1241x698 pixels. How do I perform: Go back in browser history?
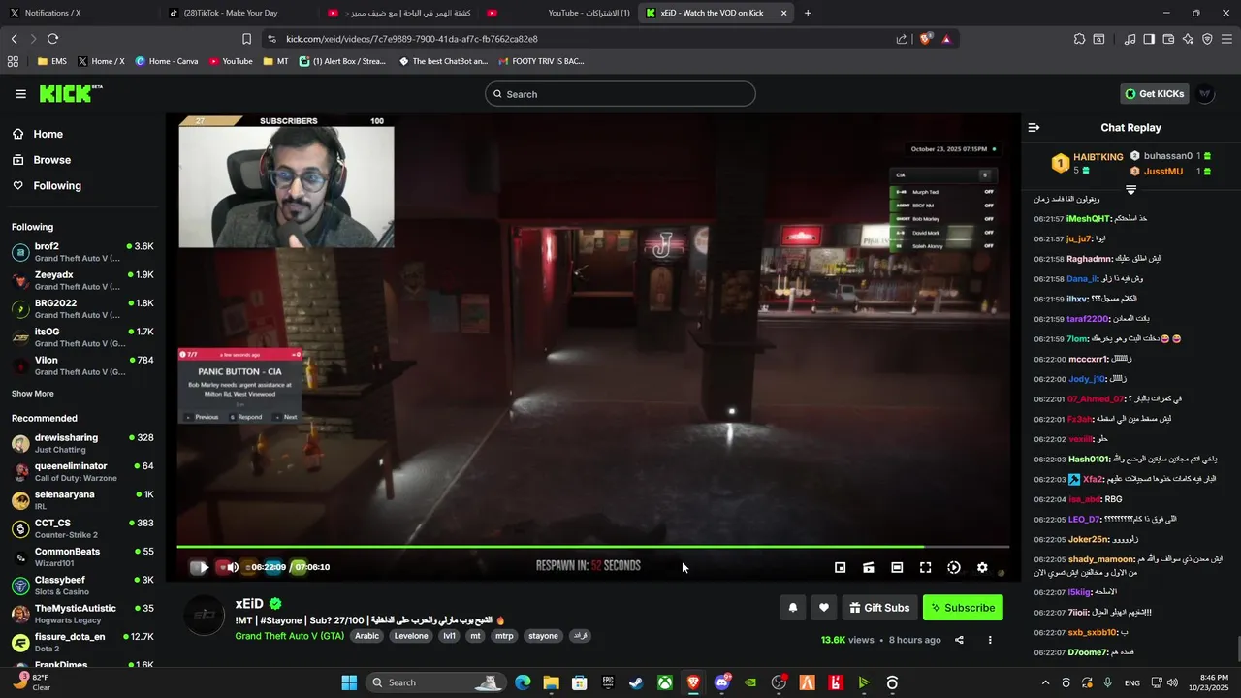click(x=15, y=39)
